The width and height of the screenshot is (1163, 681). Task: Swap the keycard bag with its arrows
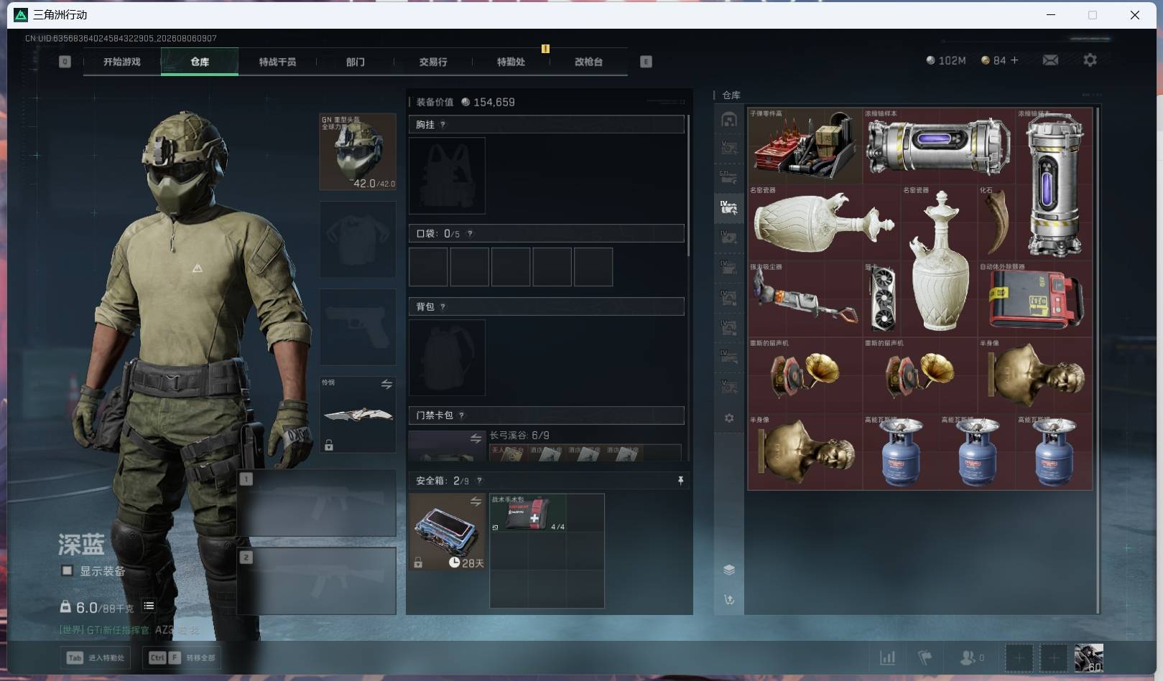click(476, 438)
